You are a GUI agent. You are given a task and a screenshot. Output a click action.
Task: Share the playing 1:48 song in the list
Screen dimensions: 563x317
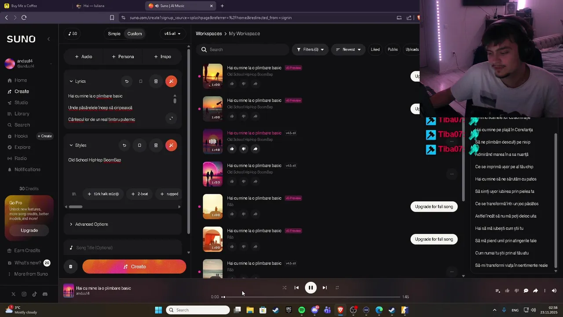point(255,149)
